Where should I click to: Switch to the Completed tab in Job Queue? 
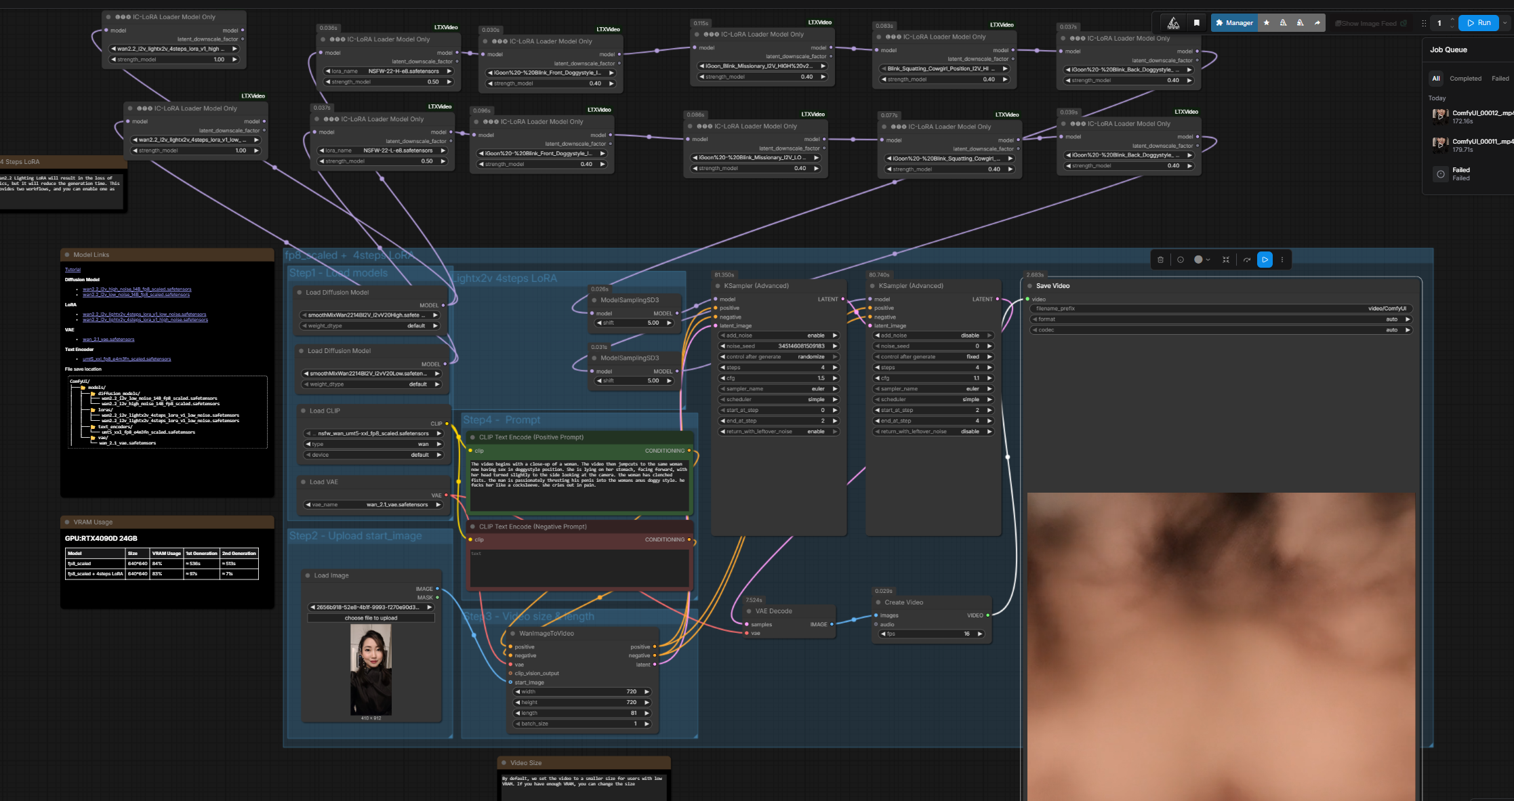[x=1465, y=79]
